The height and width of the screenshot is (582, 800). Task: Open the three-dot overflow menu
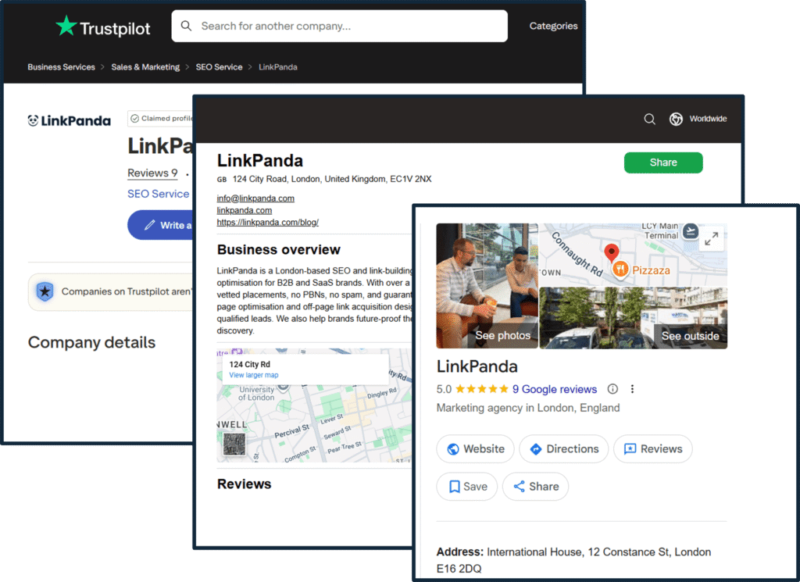coord(633,388)
